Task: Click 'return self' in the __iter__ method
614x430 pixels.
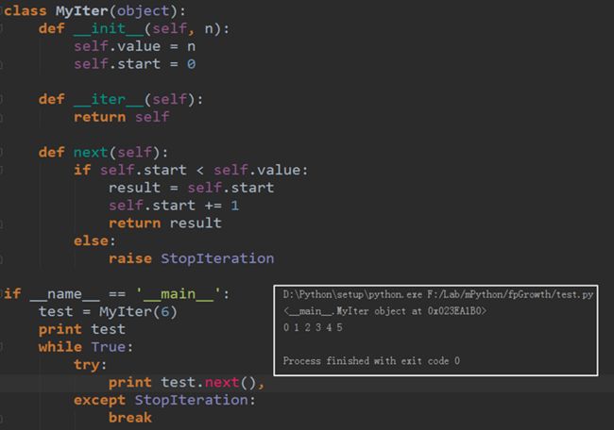Action: click(122, 117)
